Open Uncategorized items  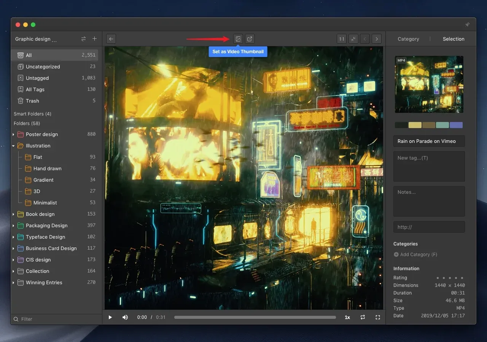pos(54,66)
